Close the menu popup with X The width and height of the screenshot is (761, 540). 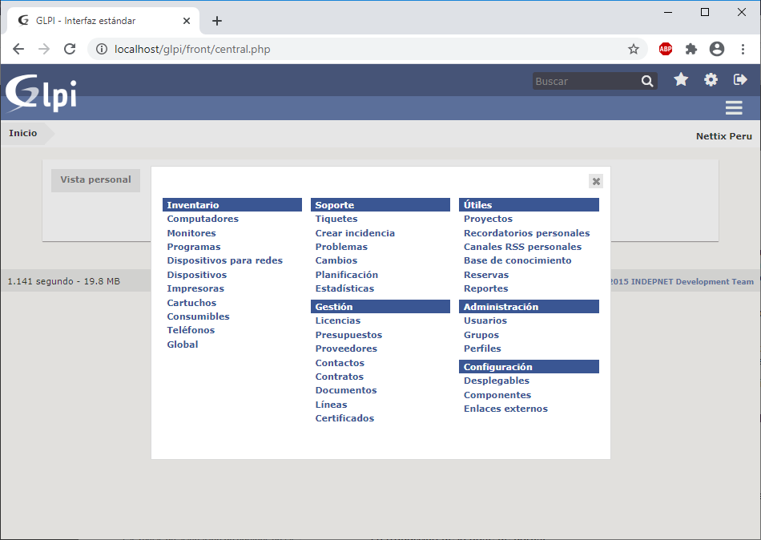pos(596,181)
